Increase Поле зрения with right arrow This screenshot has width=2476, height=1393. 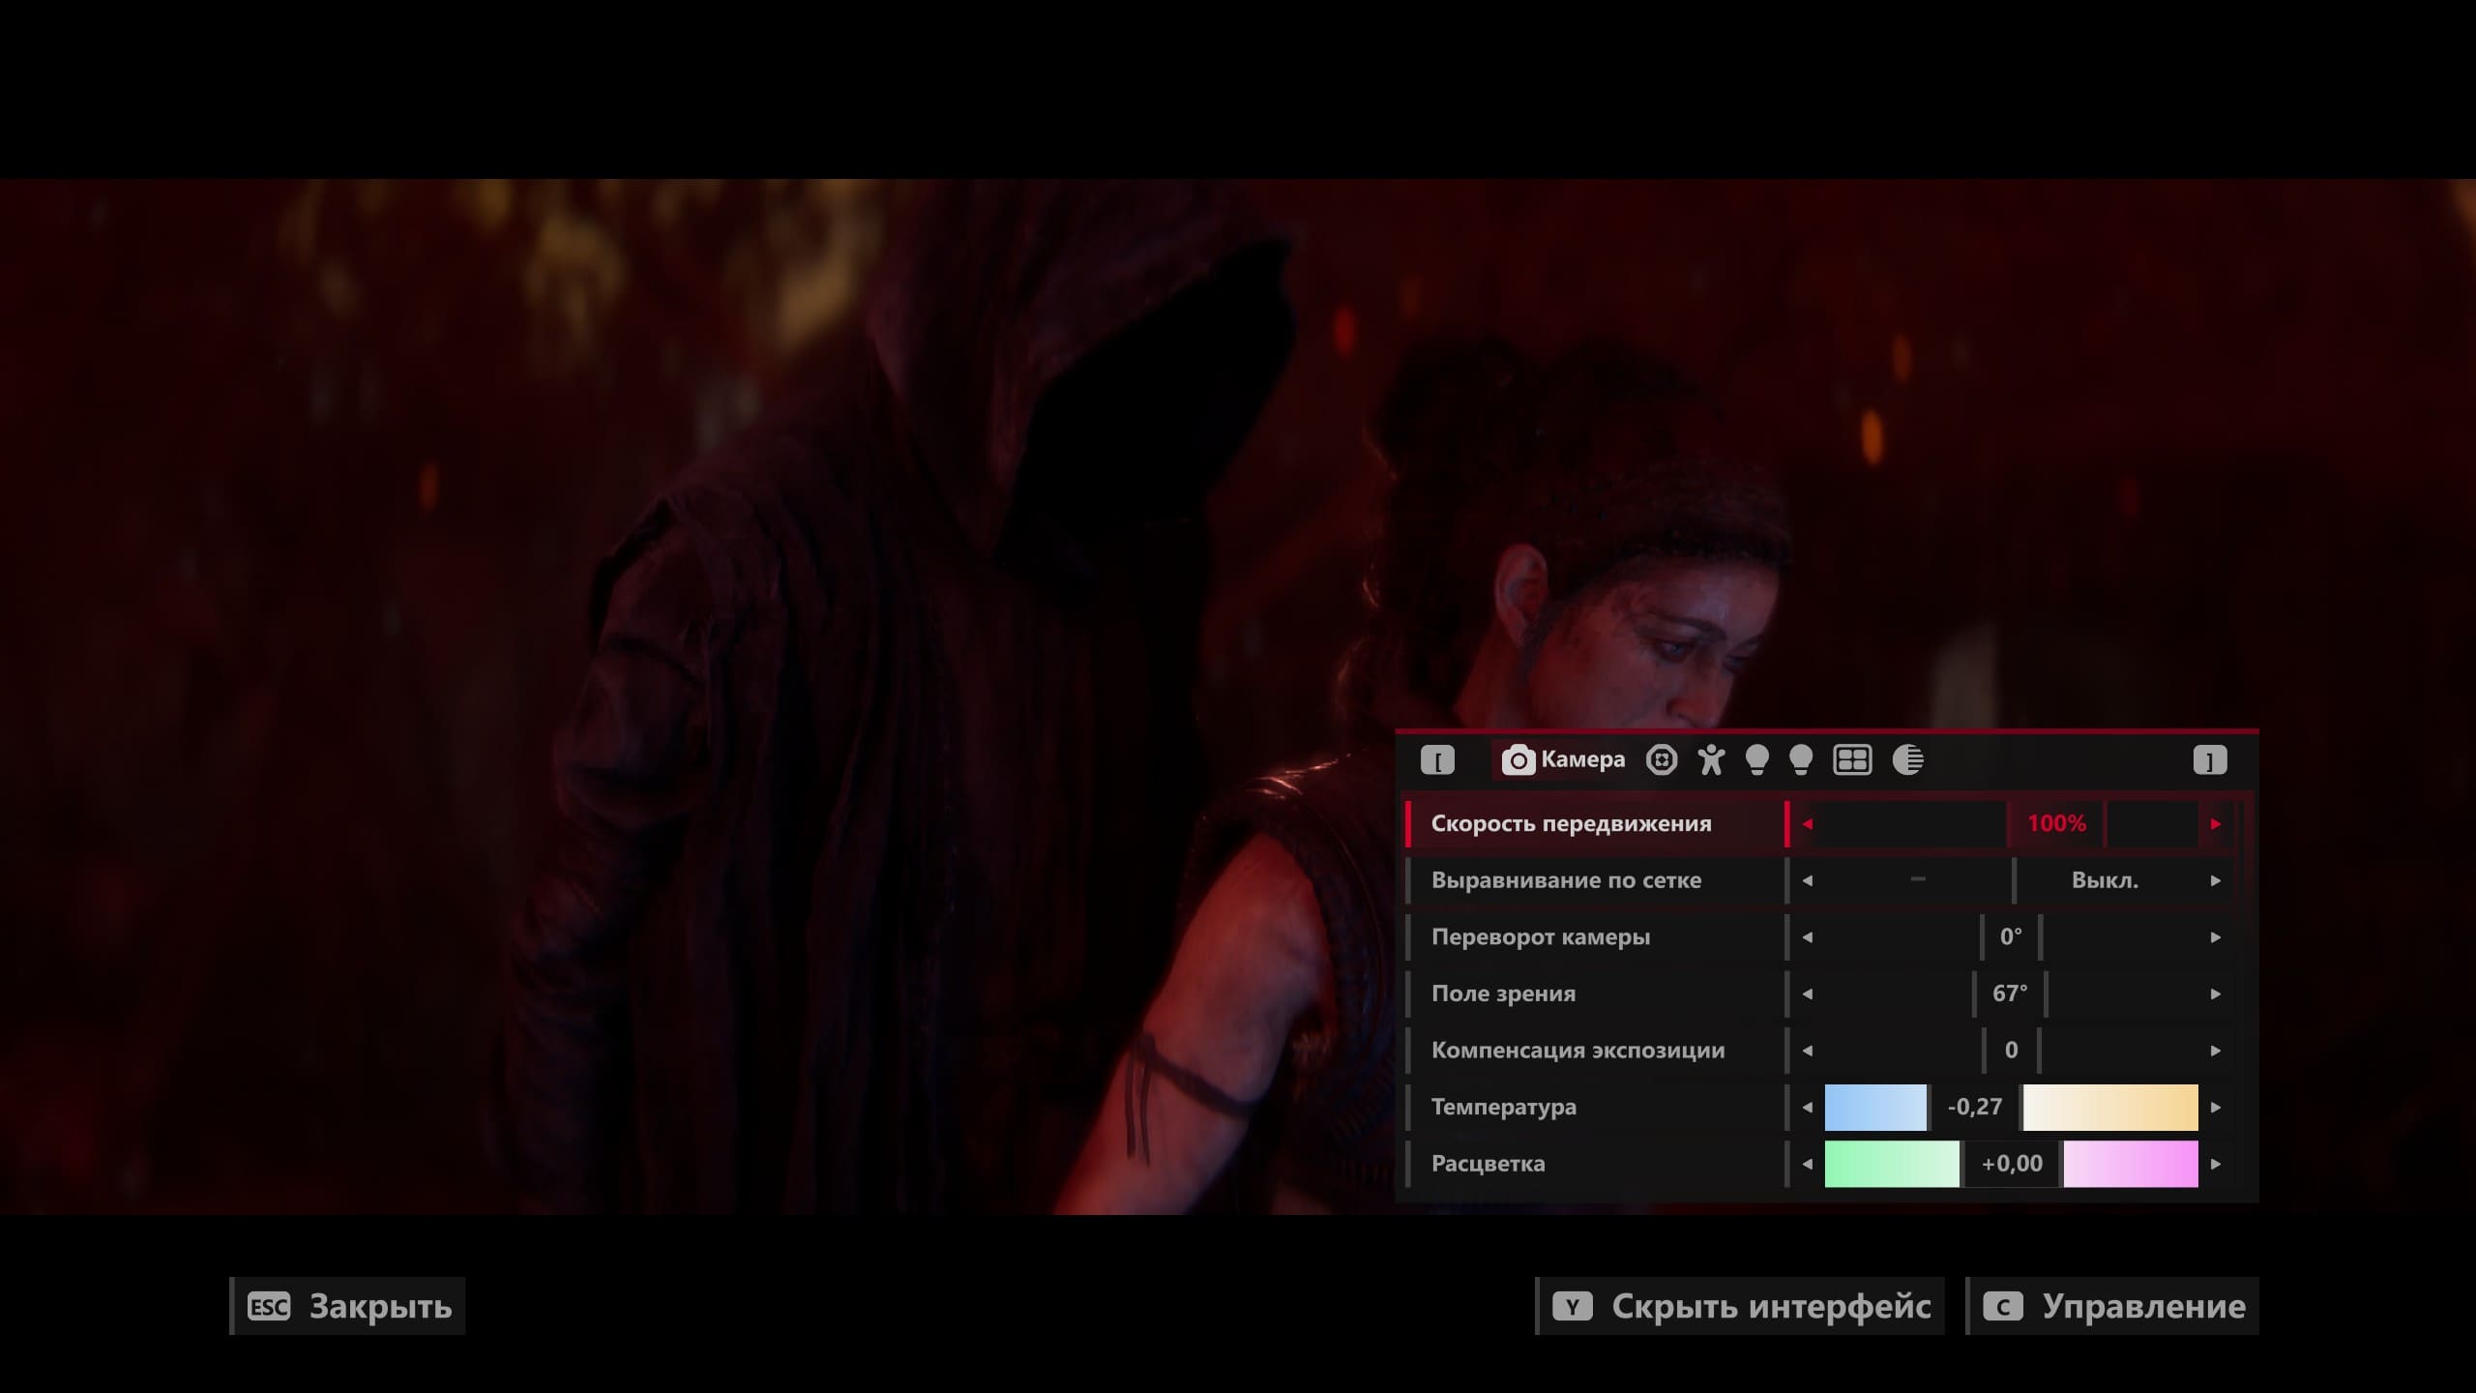2216,993
